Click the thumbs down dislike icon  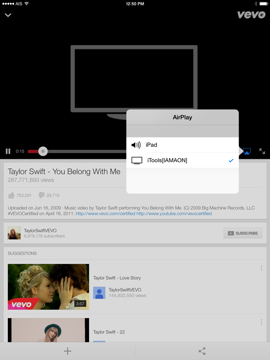click(41, 195)
